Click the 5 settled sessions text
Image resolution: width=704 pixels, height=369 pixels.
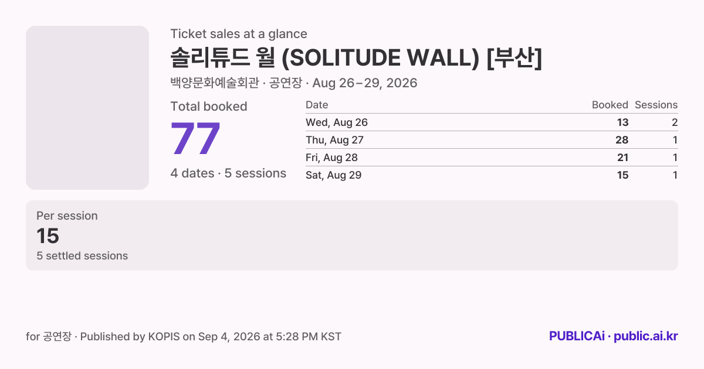[82, 256]
